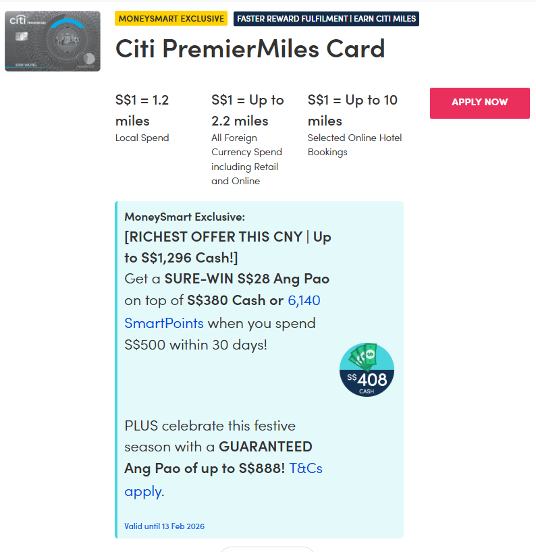This screenshot has width=536, height=552.
Task: Click the S$408 cash badge icon
Action: [x=367, y=370]
